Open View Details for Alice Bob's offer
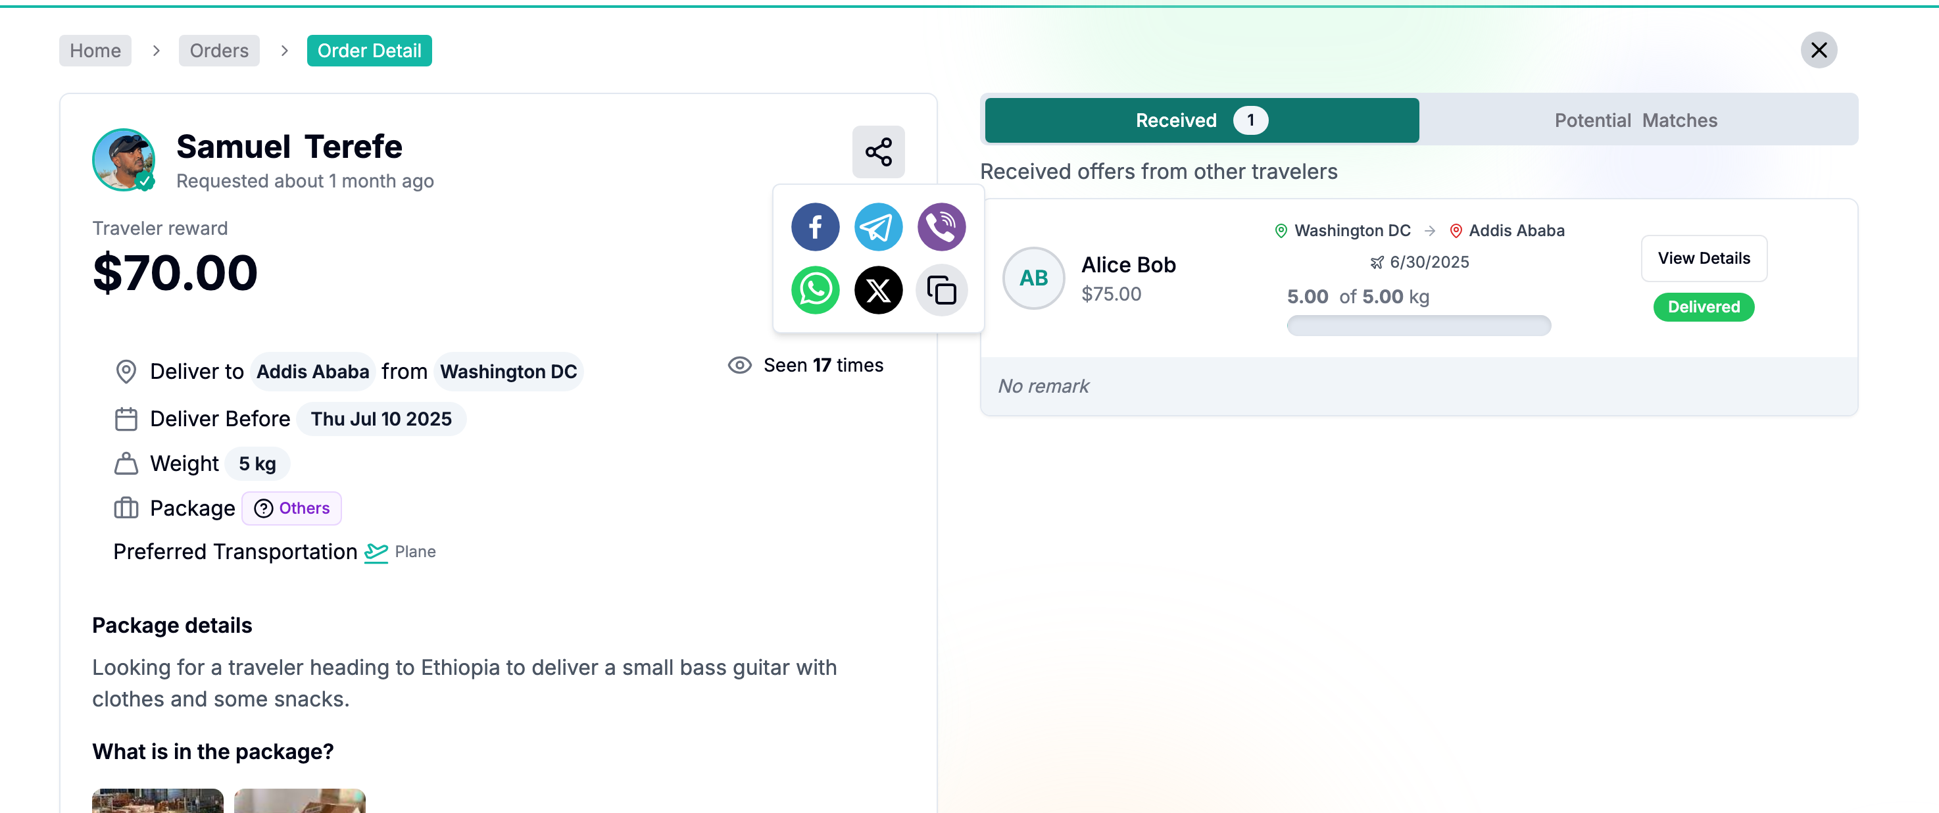This screenshot has height=813, width=1939. click(1704, 259)
